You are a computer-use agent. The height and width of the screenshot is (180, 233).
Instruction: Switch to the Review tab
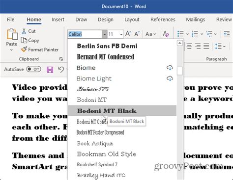224,20
